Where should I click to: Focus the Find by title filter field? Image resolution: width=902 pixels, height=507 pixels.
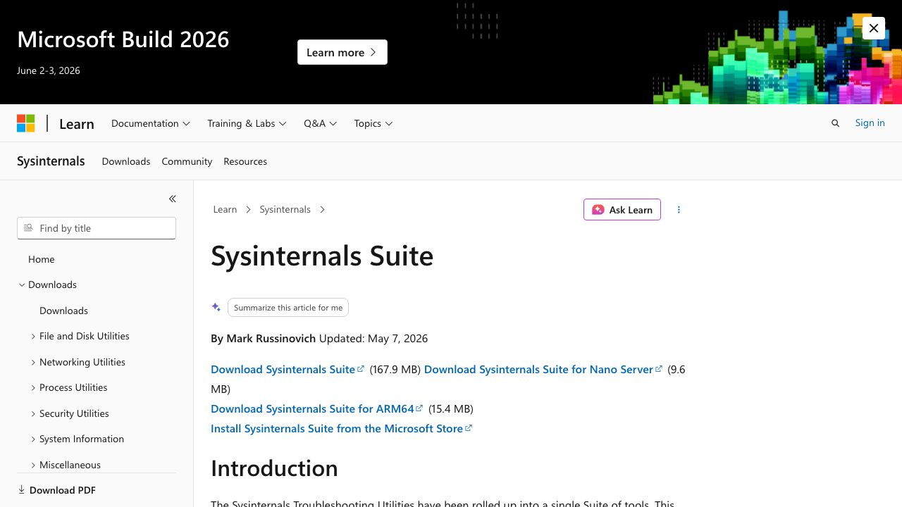pos(97,228)
